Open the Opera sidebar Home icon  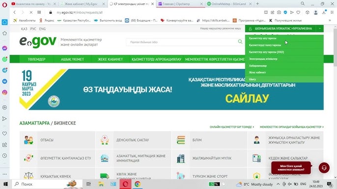[x=4, y=22]
